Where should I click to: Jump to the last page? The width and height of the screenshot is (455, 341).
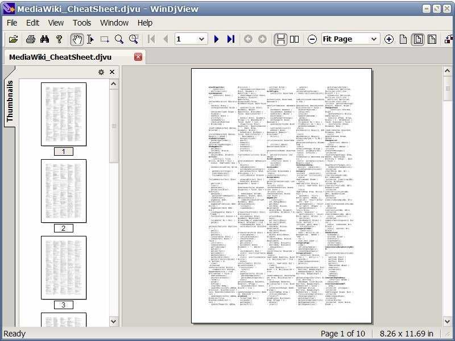coord(231,39)
